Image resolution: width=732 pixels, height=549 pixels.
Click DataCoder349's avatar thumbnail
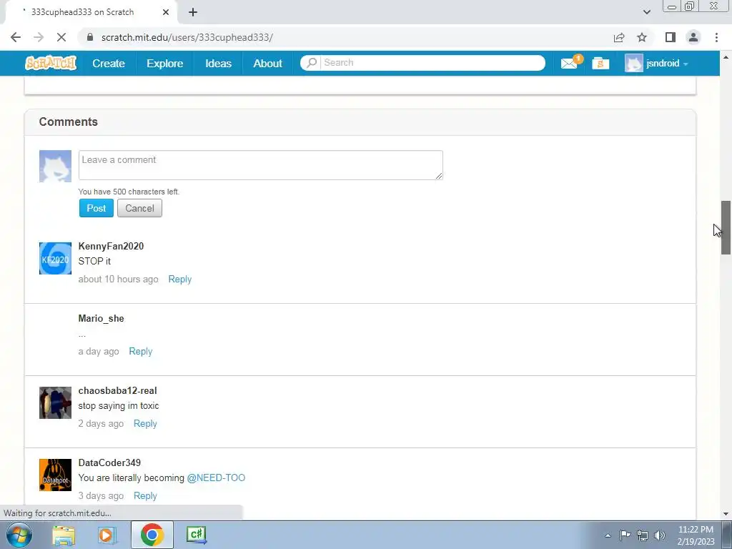tap(55, 475)
